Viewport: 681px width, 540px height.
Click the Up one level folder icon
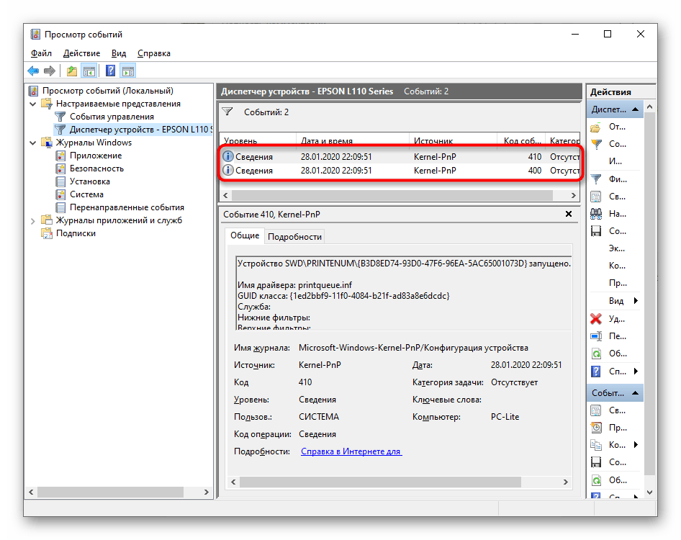click(71, 71)
